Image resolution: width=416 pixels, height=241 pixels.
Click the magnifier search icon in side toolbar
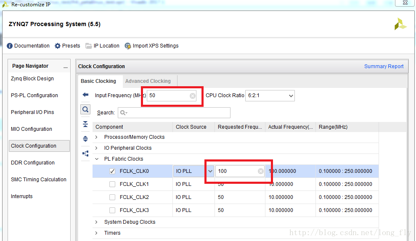[85, 109]
